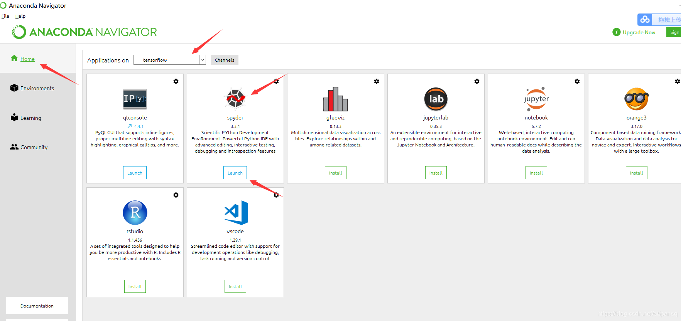Click the glueviz bar chart icon
Viewport: 681px width, 321px height.
pos(335,99)
